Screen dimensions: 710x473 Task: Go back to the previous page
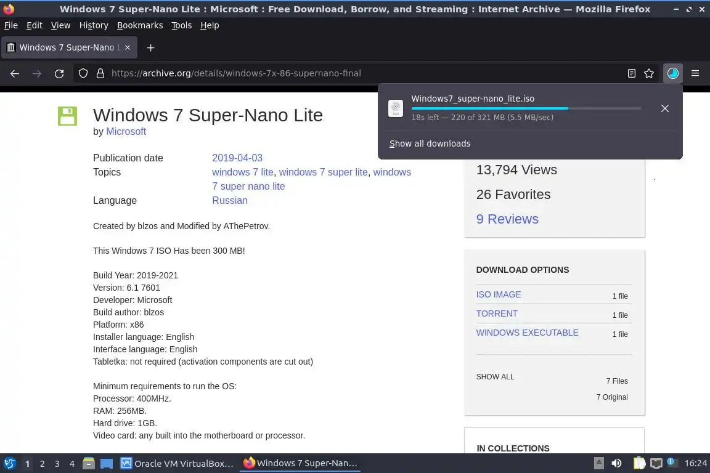click(15, 73)
